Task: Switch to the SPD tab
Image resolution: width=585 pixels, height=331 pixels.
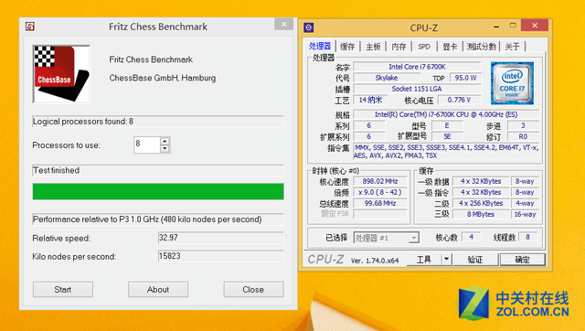Action: point(424,47)
